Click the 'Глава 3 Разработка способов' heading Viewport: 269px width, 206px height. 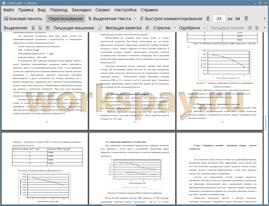223,147
